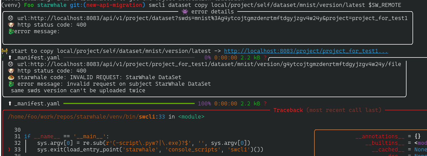Click the green 100% upload progress bar
Viewport: 427px width, 156px height.
129,104
